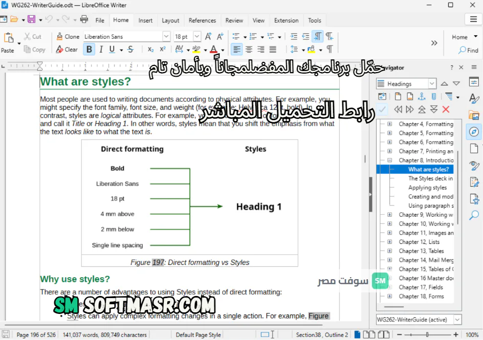Viewport: 483px width, 340px height.
Task: Switch to the Review tab
Action: (x=234, y=20)
